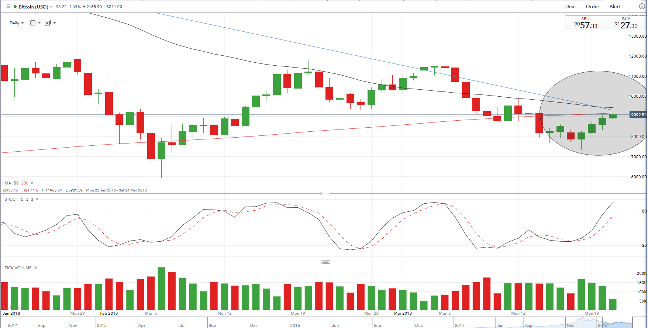This screenshot has height=328, width=648.
Task: Expand the arrow beside the chart type icon
Action: 55,23
